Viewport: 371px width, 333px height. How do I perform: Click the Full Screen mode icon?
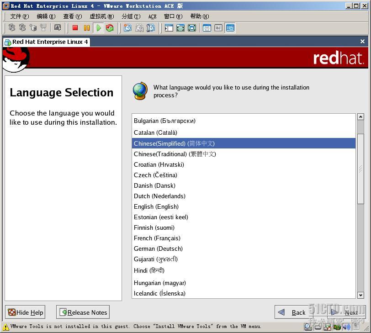coord(191,28)
